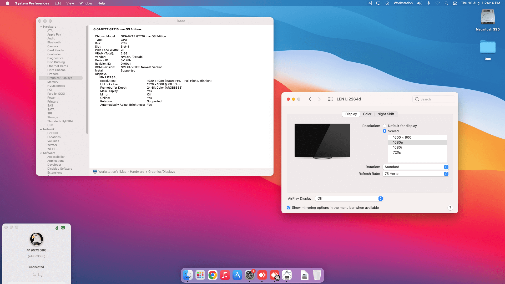Open the Edit menu
The image size is (505, 284).
click(58, 3)
